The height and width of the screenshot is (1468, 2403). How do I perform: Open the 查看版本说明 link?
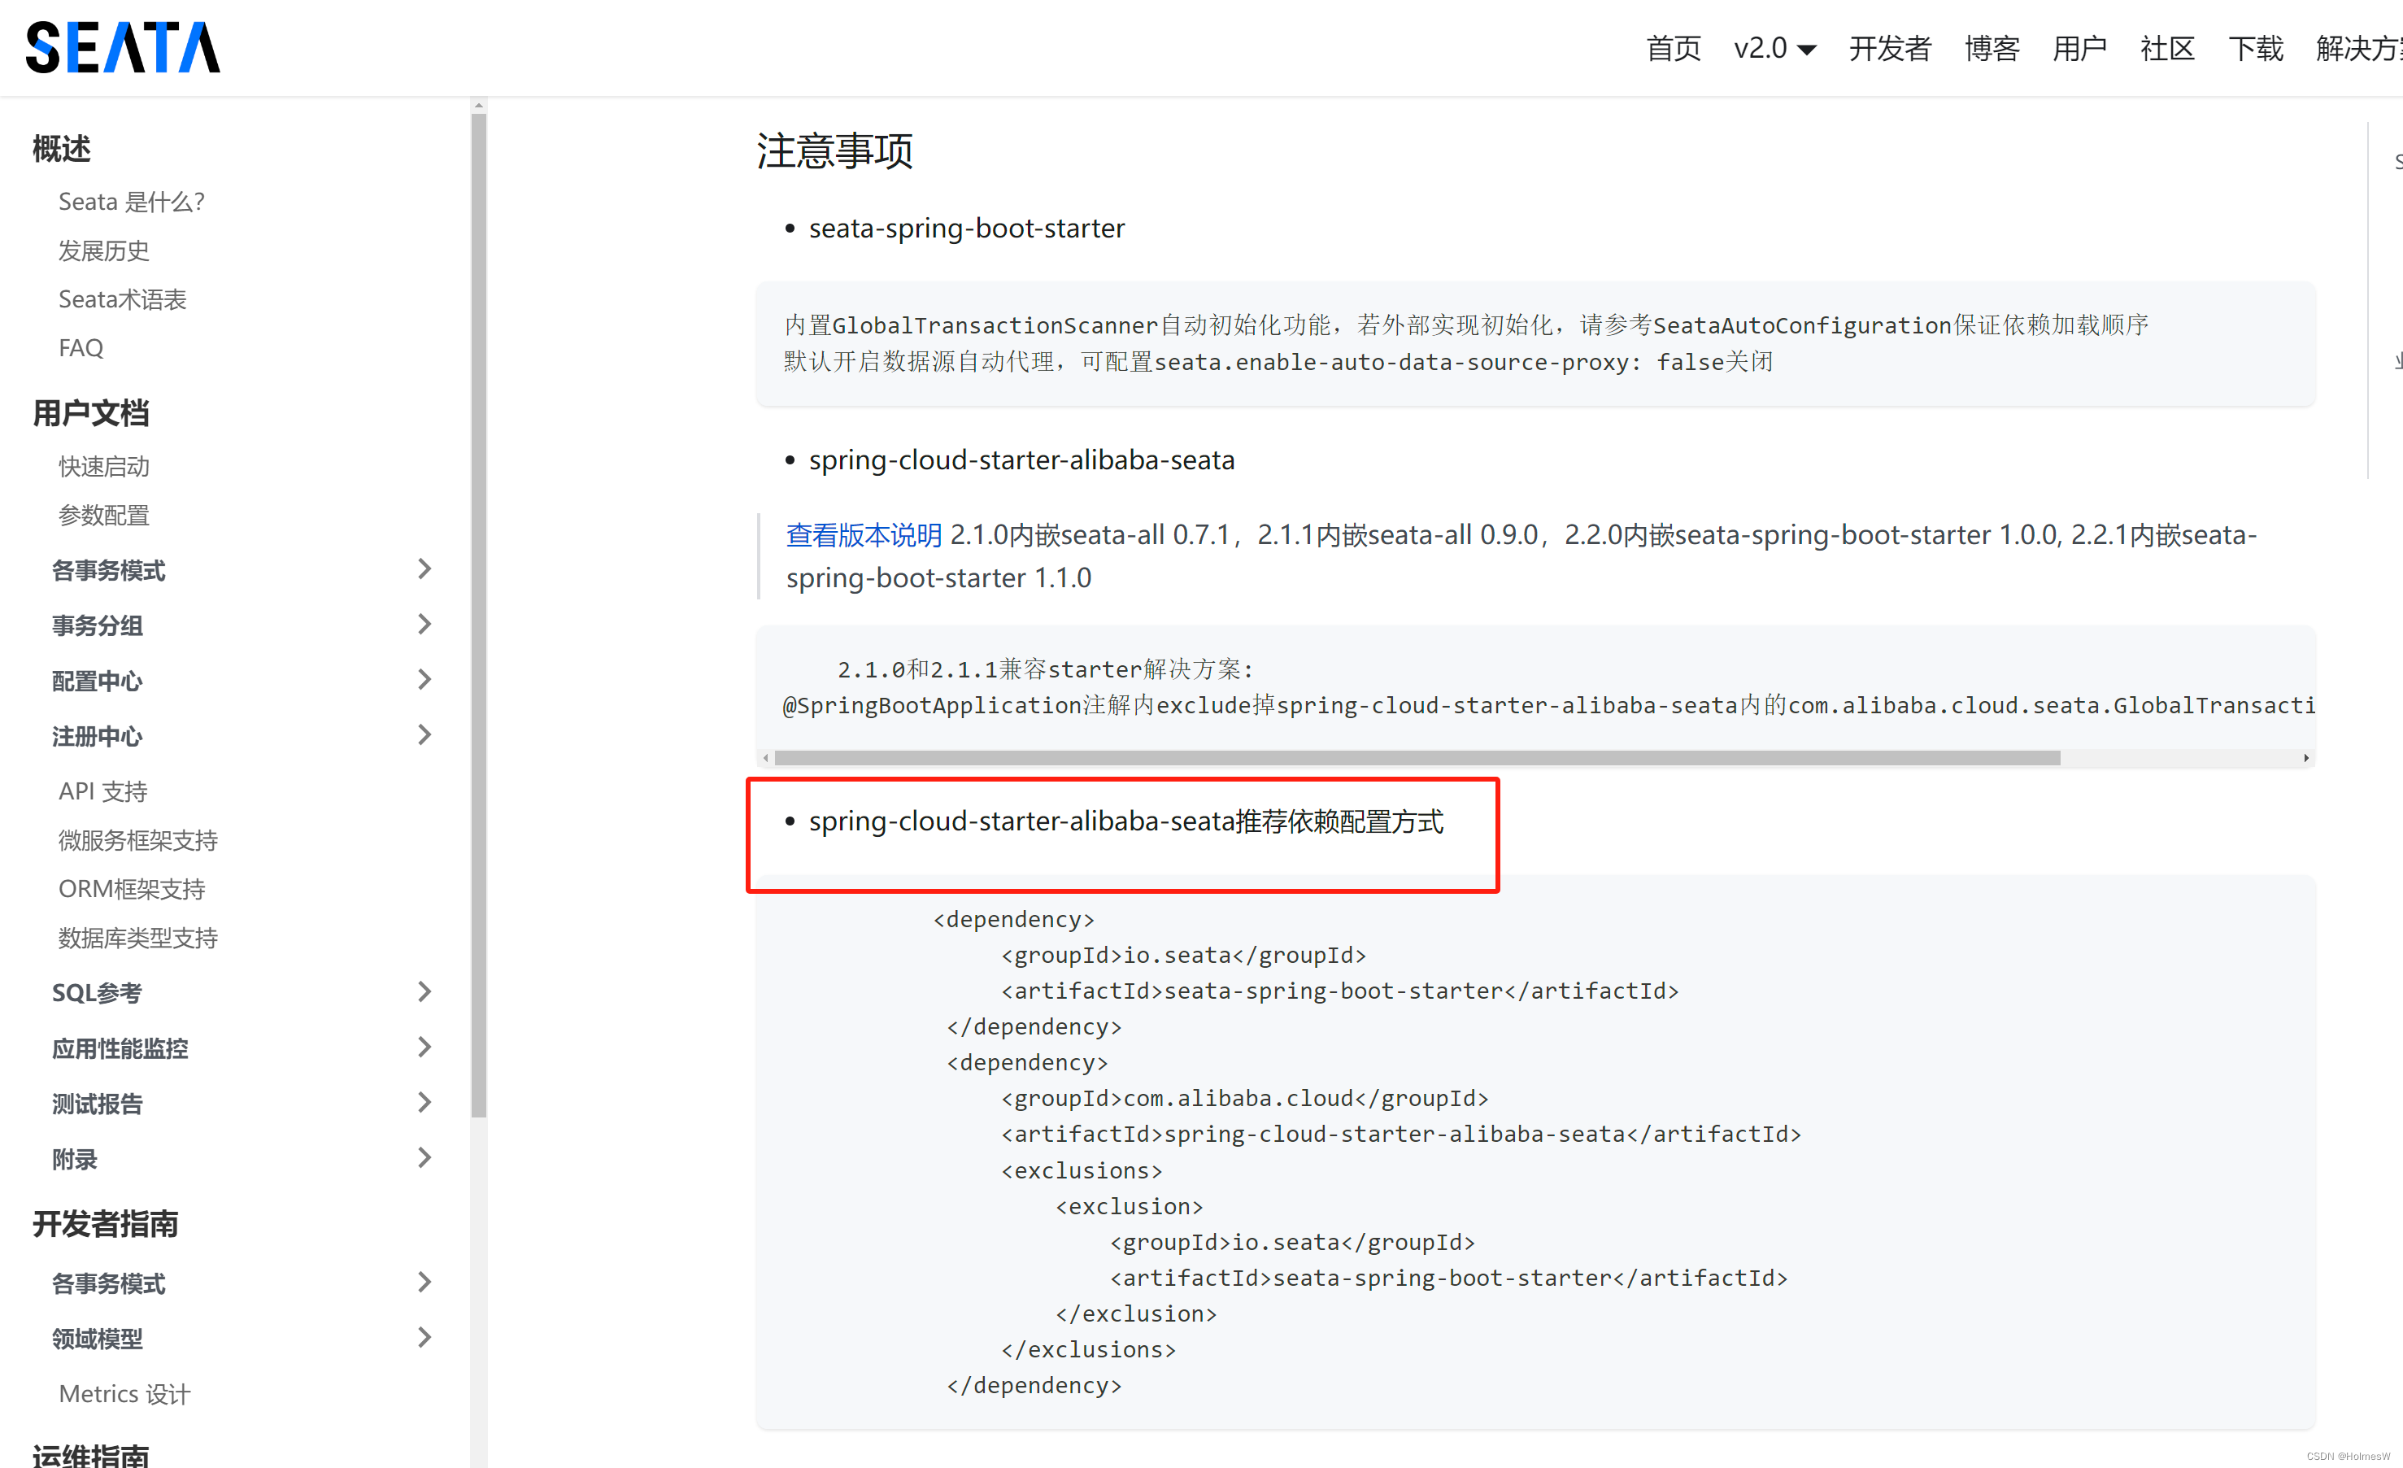[x=863, y=534]
